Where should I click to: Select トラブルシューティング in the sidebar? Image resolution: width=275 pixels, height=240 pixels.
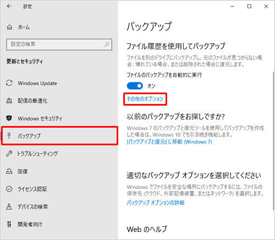point(59,154)
